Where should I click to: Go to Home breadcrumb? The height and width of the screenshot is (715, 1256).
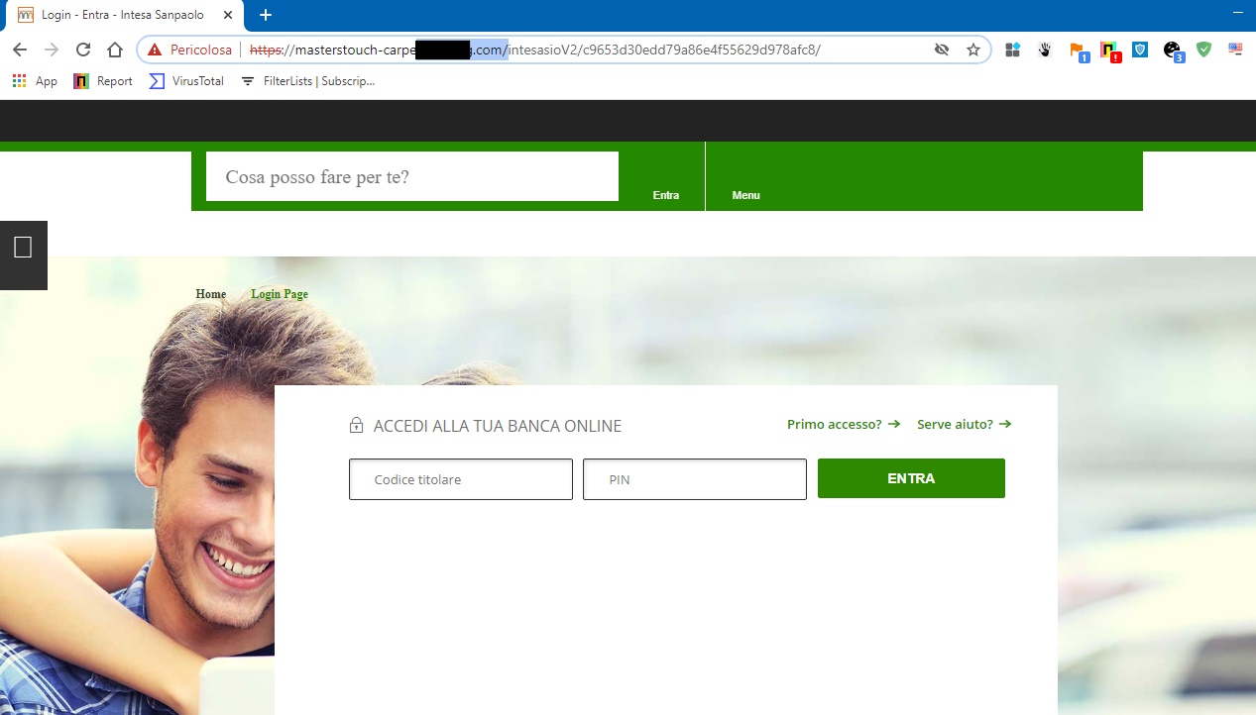tap(211, 294)
